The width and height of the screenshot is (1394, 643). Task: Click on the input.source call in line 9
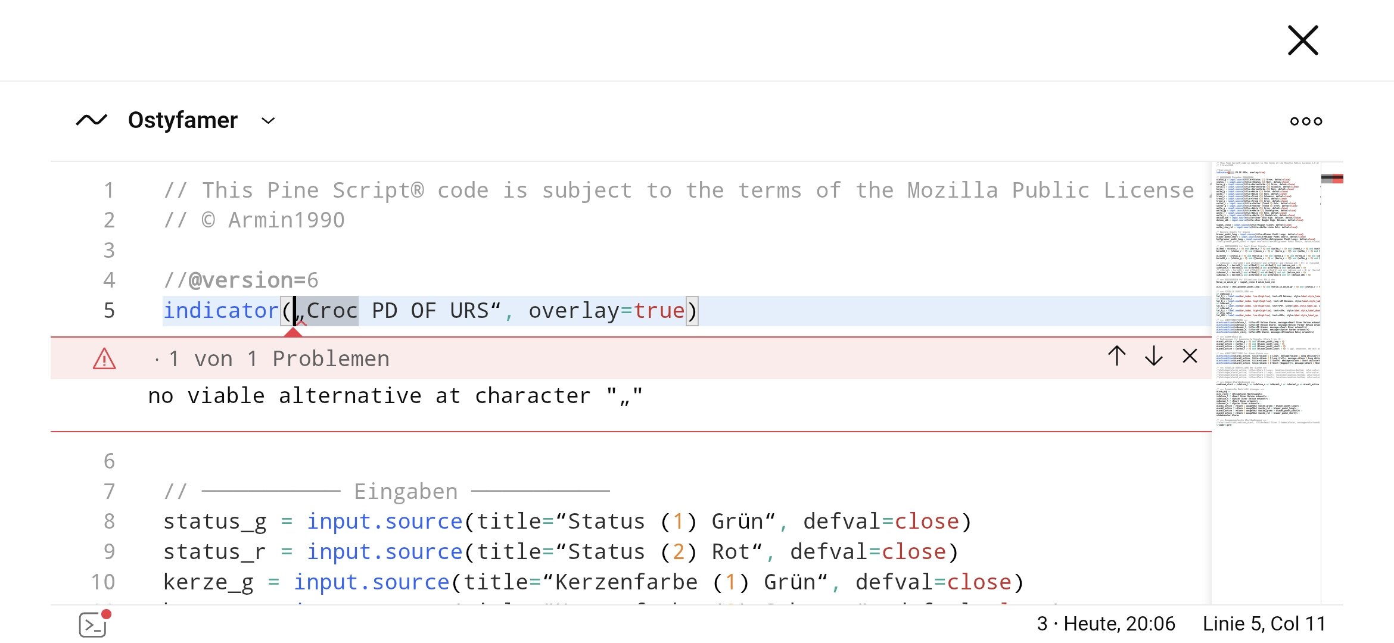pyautogui.click(x=384, y=552)
